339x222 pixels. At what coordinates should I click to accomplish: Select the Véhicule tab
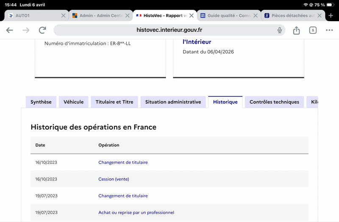click(x=74, y=102)
